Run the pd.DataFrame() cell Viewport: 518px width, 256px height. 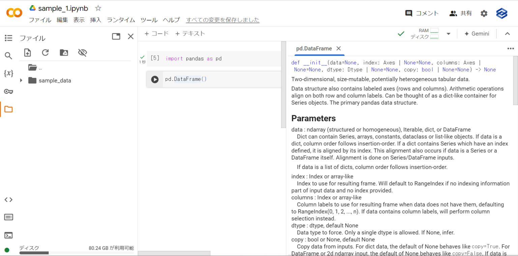(x=155, y=79)
